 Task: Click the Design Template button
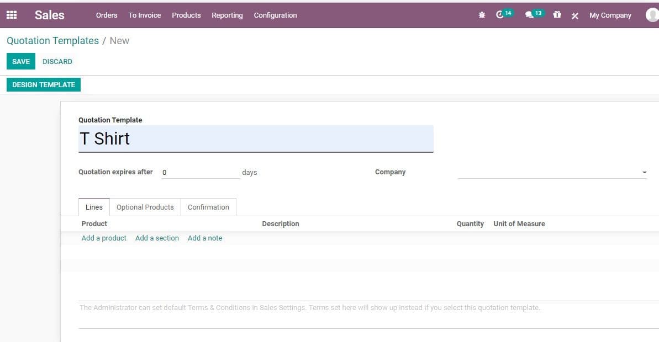pyautogui.click(x=44, y=84)
